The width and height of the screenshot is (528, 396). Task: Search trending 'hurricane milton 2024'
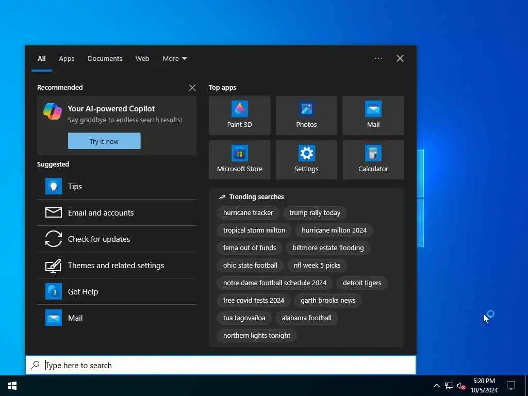coord(334,230)
